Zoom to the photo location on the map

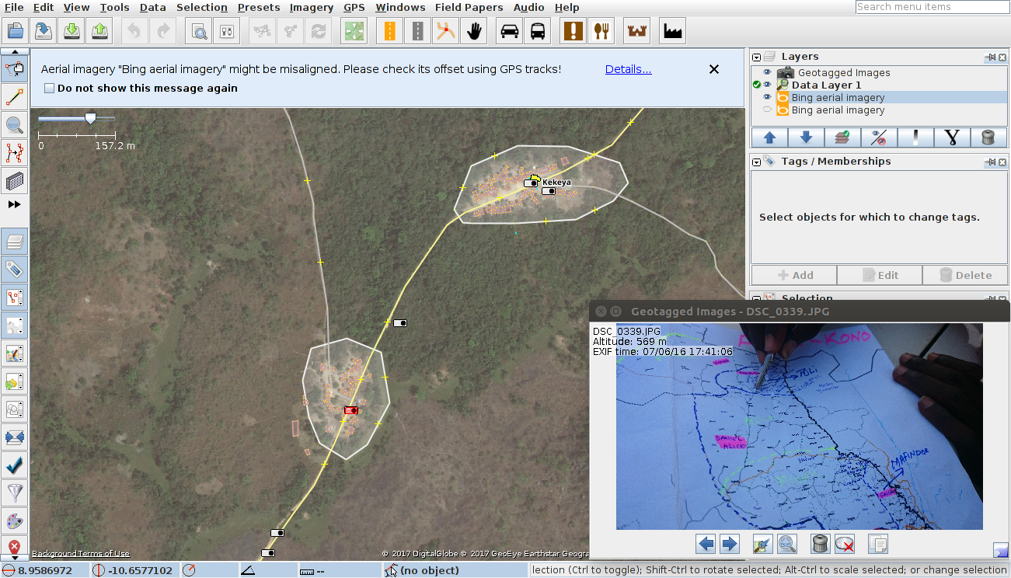(762, 544)
